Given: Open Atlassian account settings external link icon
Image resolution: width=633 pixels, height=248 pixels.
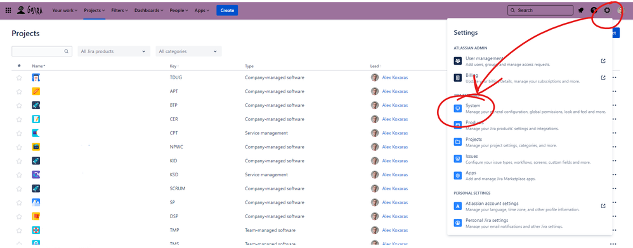Looking at the screenshot, I should (603, 206).
